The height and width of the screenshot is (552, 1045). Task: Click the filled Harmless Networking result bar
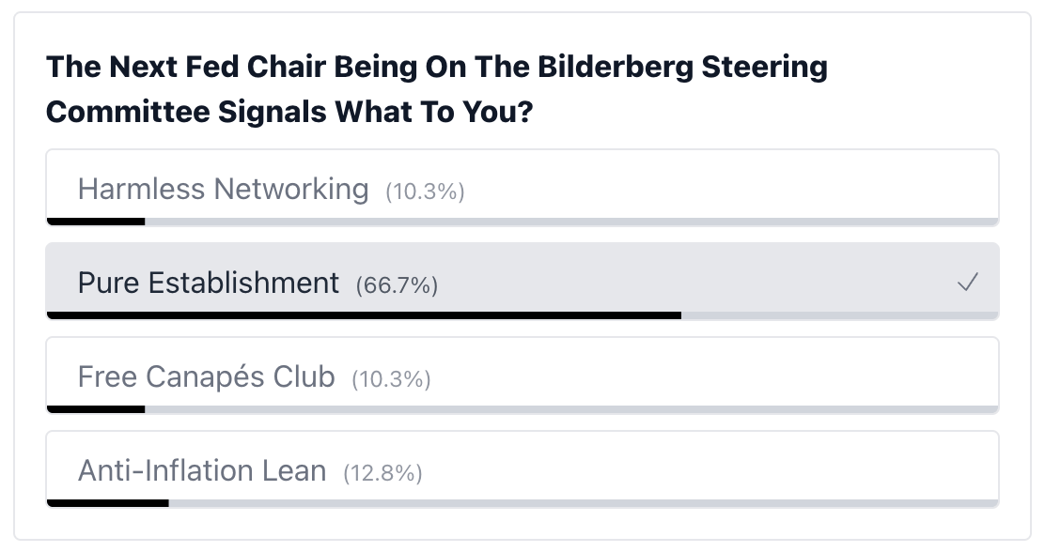[96, 222]
